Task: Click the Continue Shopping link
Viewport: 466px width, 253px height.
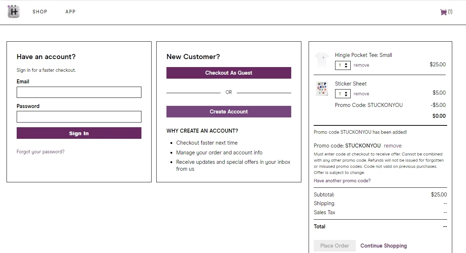Action: pos(384,246)
